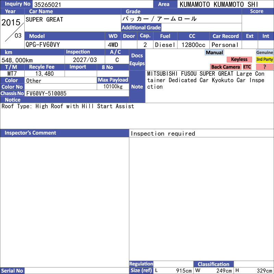Click the yellow 3rd Party badge
Viewport: 274px width, 274px height.
click(264, 59)
